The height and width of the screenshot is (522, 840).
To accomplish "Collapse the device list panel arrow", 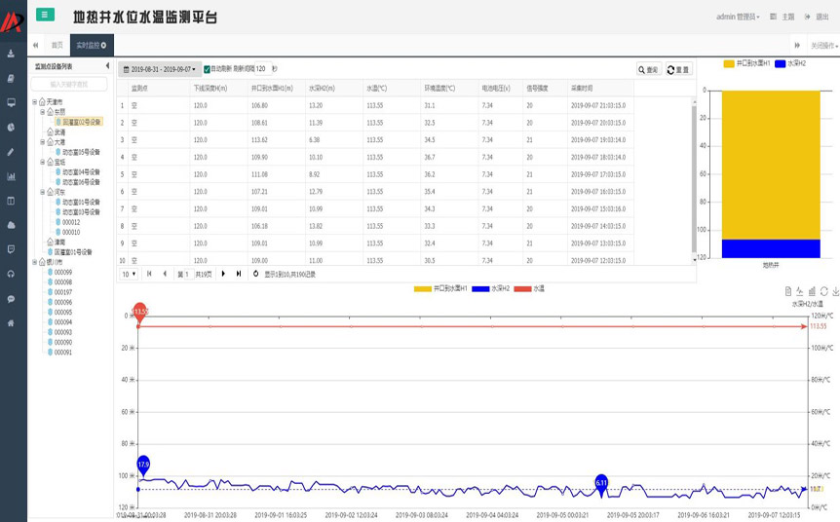I will tap(107, 66).
